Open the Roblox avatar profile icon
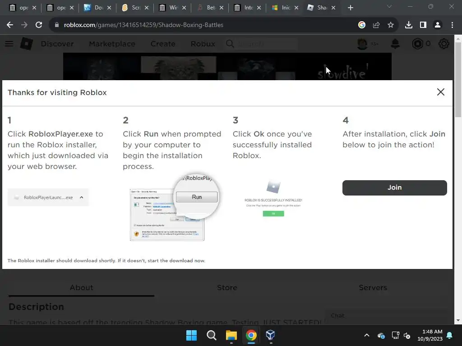 (x=362, y=44)
